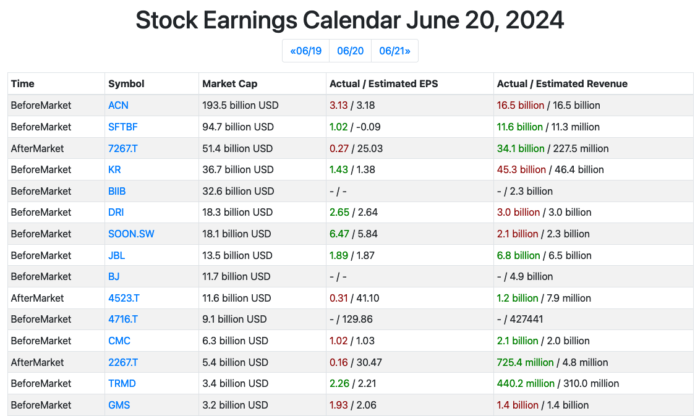This screenshot has height=416, width=695.
Task: Click the EPS value 1.89 / 1.87
Action: [x=352, y=256]
